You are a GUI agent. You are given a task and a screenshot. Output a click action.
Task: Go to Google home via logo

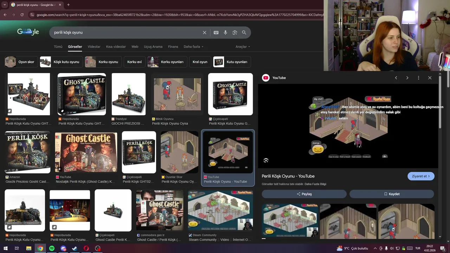(x=28, y=32)
